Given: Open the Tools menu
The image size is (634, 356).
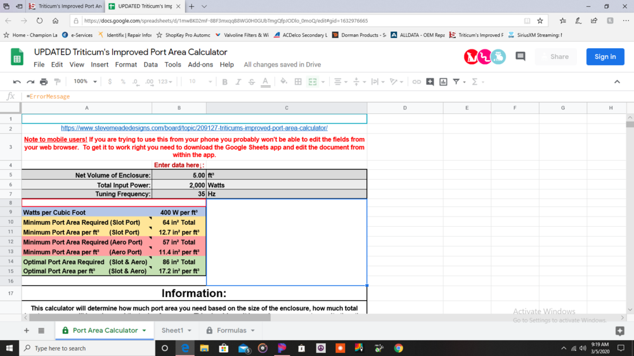Looking at the screenshot, I should (172, 65).
